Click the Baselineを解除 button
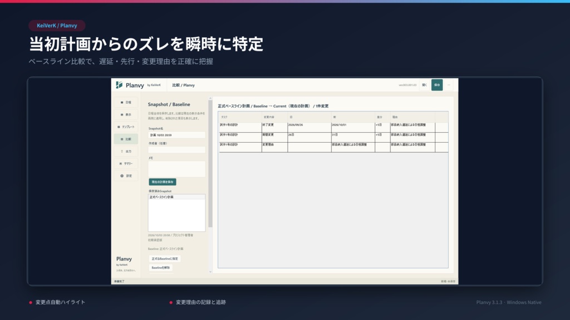Image resolution: width=570 pixels, height=320 pixels. tap(161, 268)
